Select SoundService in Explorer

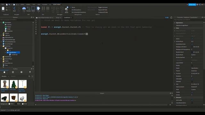(x=9, y=63)
